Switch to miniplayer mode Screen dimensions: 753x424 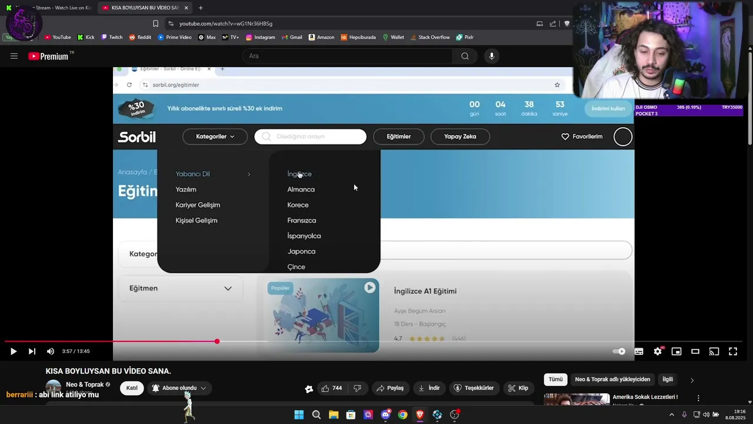677,352
